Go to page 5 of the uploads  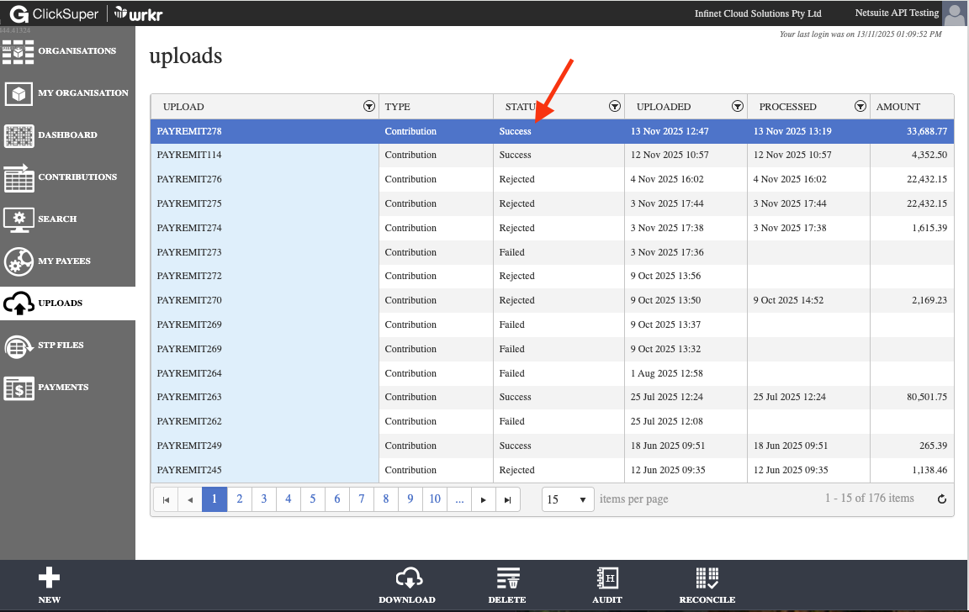click(312, 499)
